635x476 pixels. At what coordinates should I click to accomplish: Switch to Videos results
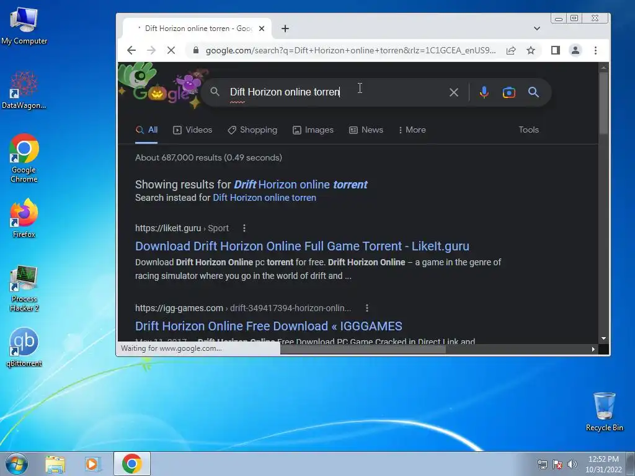click(192, 130)
